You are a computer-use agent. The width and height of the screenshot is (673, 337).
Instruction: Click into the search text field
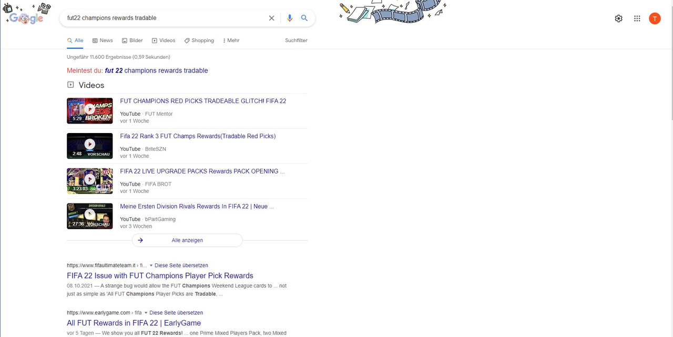[163, 18]
